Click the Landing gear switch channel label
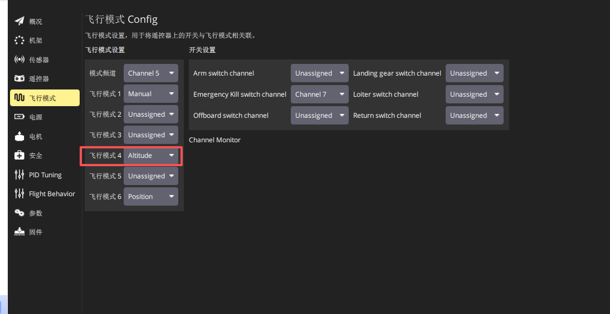The image size is (610, 314). pyautogui.click(x=397, y=73)
